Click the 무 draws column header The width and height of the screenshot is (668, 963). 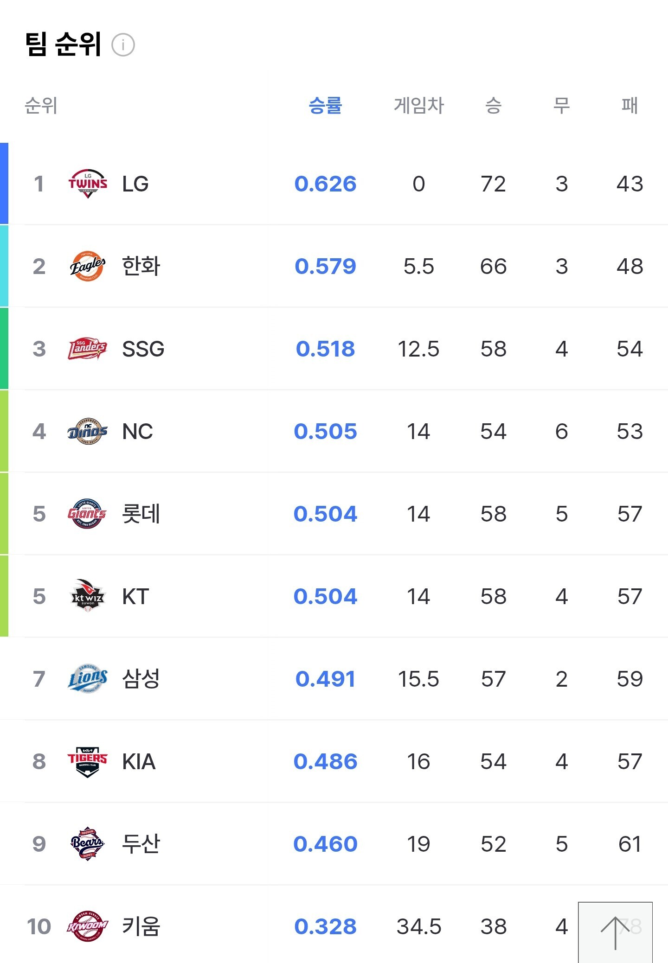pos(561,106)
